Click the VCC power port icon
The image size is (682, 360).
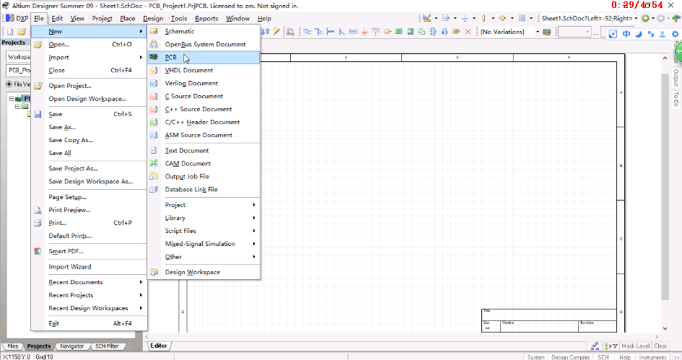376,32
